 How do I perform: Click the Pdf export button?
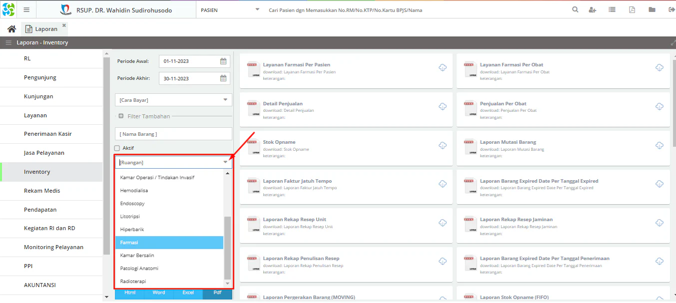[x=217, y=293]
